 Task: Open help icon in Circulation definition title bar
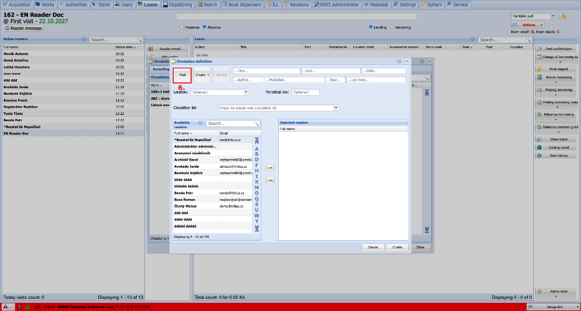[x=399, y=62]
